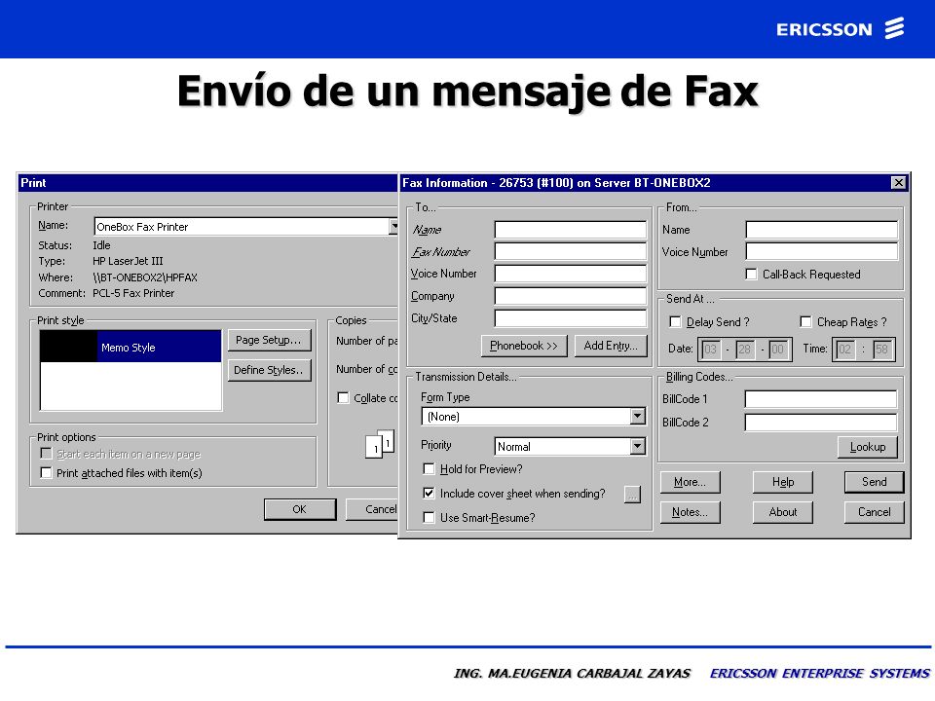Open the printer Name dropdown in Print dialog
The height and width of the screenshot is (701, 935).
coord(393,227)
